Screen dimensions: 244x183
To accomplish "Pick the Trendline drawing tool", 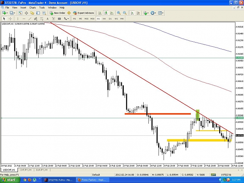I will (30, 19).
